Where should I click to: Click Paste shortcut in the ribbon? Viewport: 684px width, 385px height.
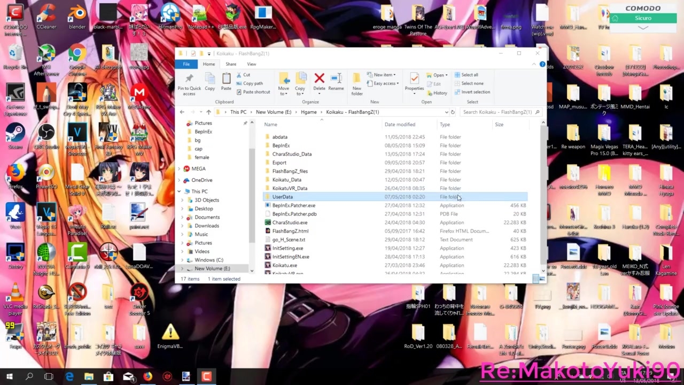pos(253,92)
